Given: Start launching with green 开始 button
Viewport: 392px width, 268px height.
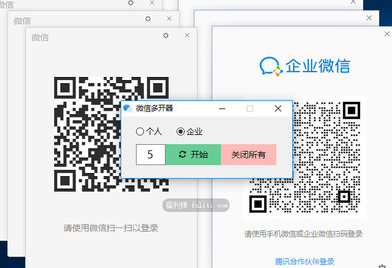Looking at the screenshot, I should (x=193, y=155).
